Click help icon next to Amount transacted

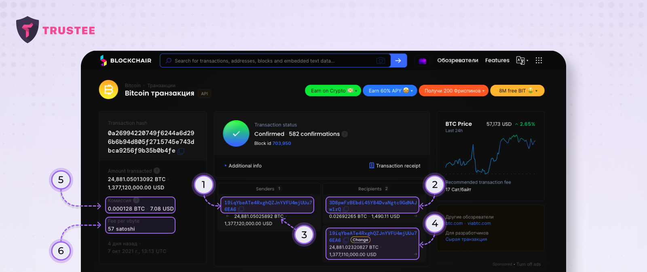(x=157, y=171)
